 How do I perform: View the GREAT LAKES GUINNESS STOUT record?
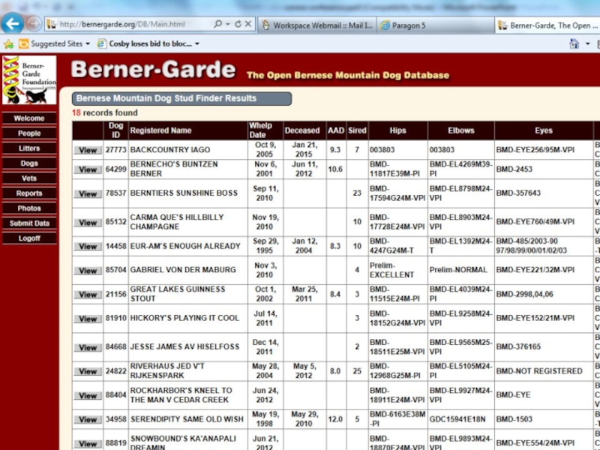pyautogui.click(x=88, y=294)
